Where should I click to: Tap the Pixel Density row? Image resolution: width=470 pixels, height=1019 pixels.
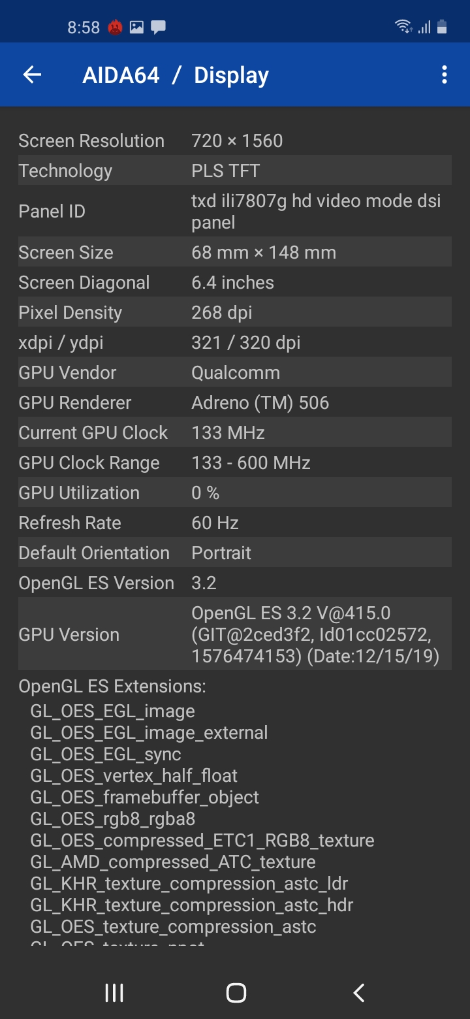(235, 312)
